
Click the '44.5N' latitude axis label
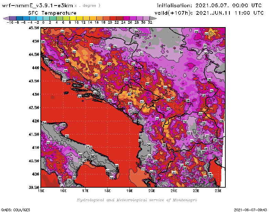tap(34, 55)
